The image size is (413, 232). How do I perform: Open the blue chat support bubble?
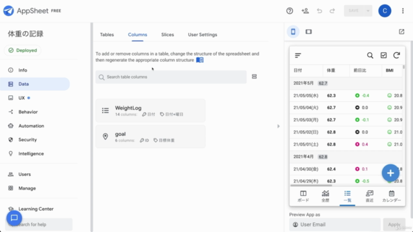tap(14, 218)
